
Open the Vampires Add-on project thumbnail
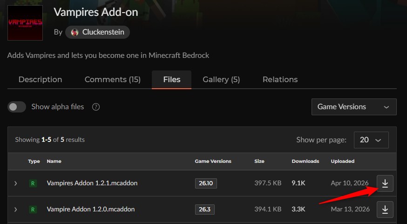(25, 23)
